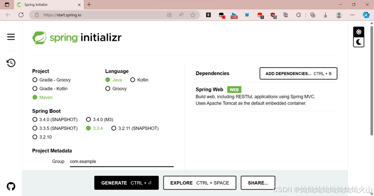Open project history sidebar icon
Screen dimensions: 374x196
[11, 63]
